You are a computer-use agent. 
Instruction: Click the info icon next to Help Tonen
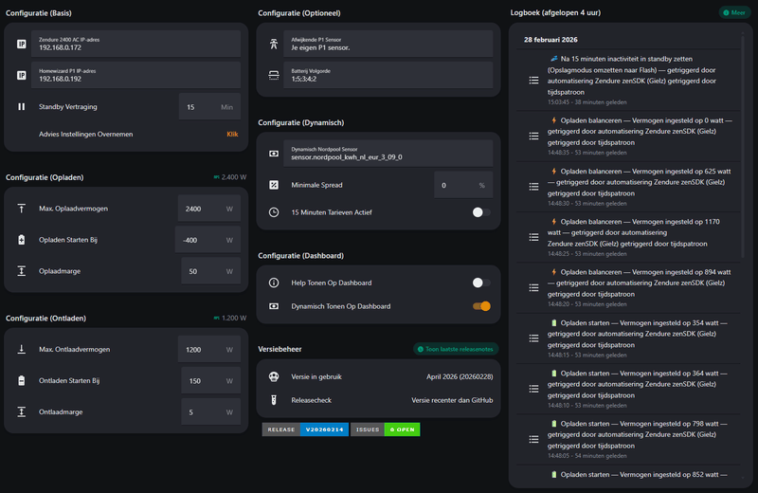[274, 283]
